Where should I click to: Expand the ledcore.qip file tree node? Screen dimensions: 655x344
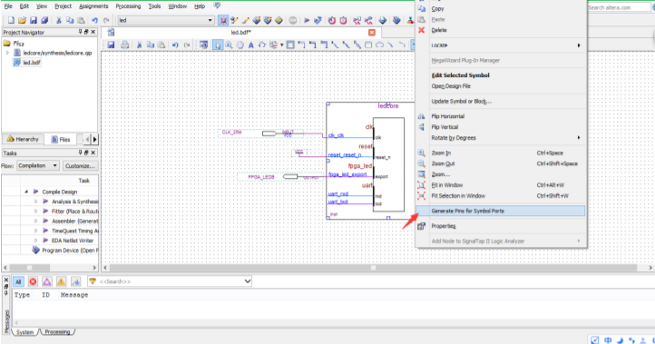coord(7,53)
